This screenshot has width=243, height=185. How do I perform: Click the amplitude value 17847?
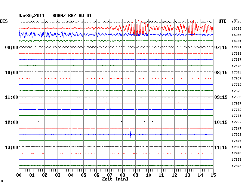click(237, 128)
